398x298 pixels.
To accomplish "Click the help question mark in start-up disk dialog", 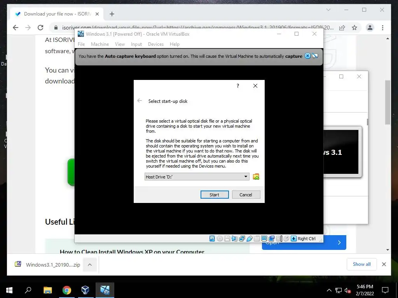I will (238, 86).
